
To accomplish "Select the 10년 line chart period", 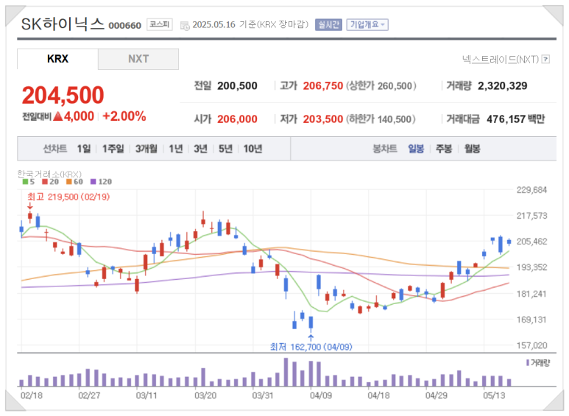I will tap(252, 149).
